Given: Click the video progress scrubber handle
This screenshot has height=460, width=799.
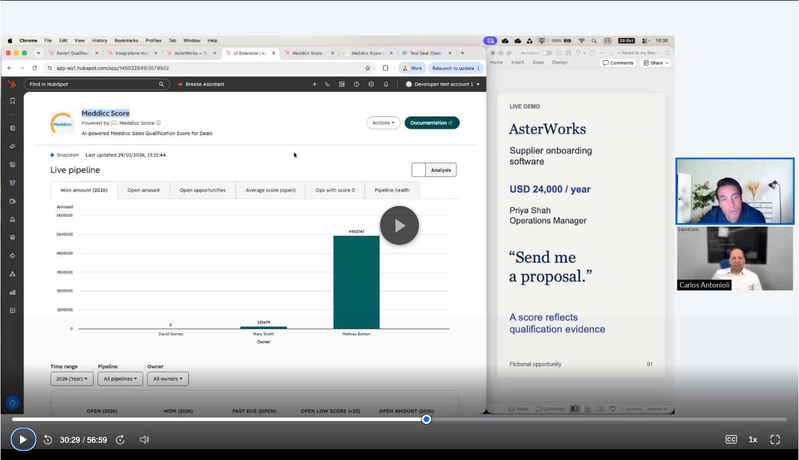Looking at the screenshot, I should point(426,419).
